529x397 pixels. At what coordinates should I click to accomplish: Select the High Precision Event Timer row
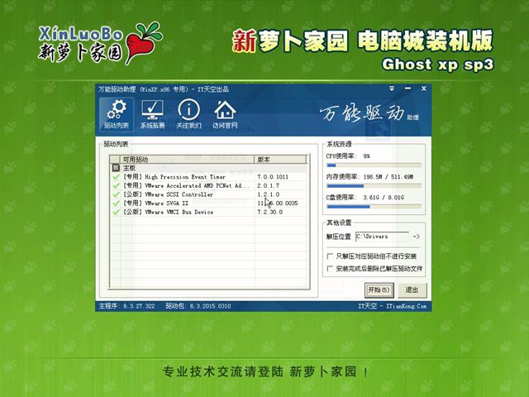[x=209, y=177]
